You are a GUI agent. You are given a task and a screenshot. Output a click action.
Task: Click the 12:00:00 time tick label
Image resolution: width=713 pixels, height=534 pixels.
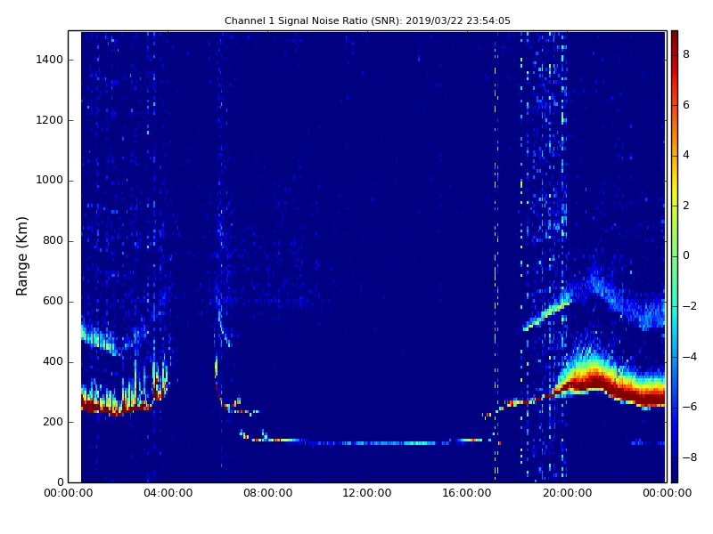[x=367, y=493]
